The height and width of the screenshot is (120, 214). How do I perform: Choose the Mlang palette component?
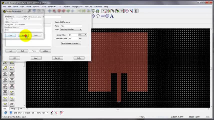tap(5, 86)
